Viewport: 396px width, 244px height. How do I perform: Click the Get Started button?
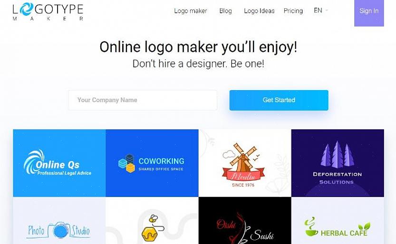coord(279,100)
